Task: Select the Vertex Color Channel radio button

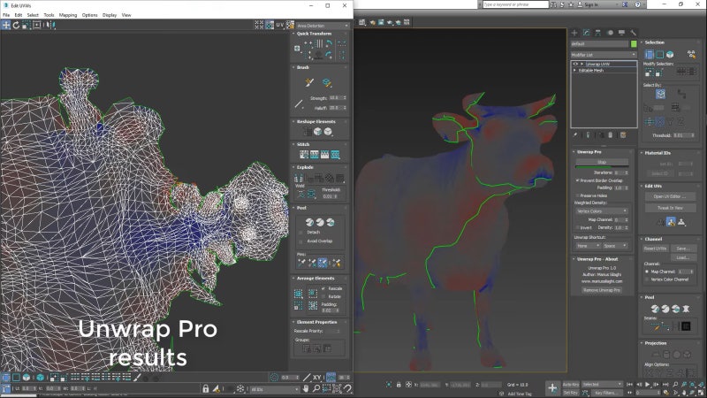Action: (647, 279)
